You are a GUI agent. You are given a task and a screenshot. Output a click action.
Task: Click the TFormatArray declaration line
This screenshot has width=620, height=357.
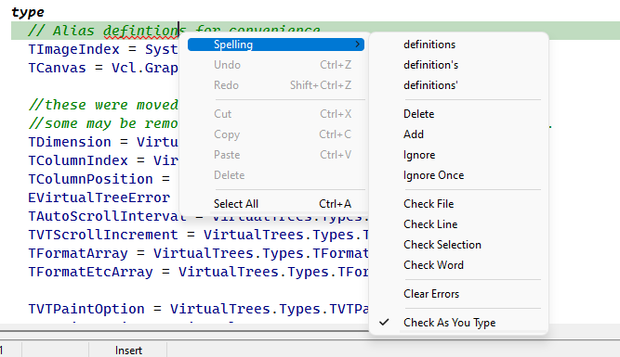click(198, 253)
